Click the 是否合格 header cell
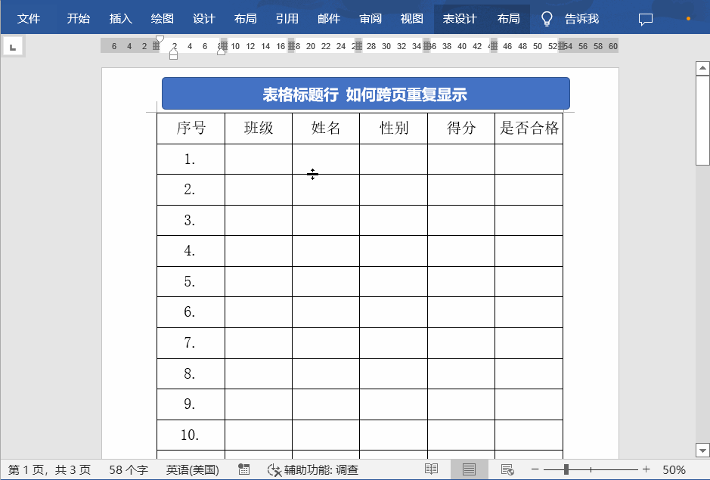710x480 pixels. tap(529, 129)
